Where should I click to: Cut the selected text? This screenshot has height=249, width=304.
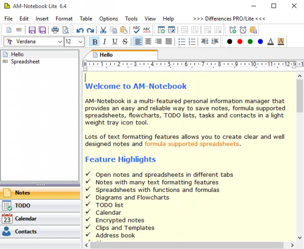pos(103,30)
